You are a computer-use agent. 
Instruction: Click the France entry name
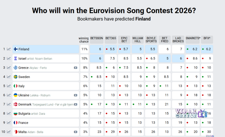pyautogui.click(x=23, y=123)
